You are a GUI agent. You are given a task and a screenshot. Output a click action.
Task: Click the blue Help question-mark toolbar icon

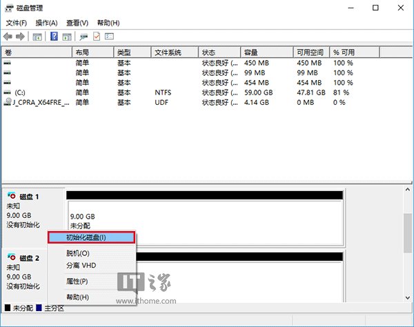tap(53, 37)
